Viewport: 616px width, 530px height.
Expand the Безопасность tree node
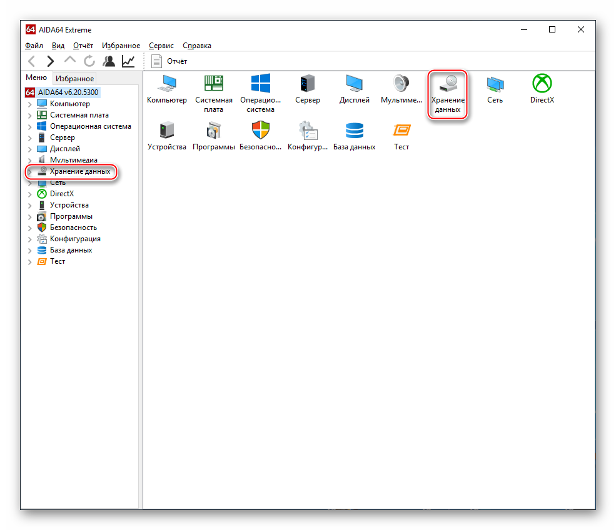click(x=30, y=228)
